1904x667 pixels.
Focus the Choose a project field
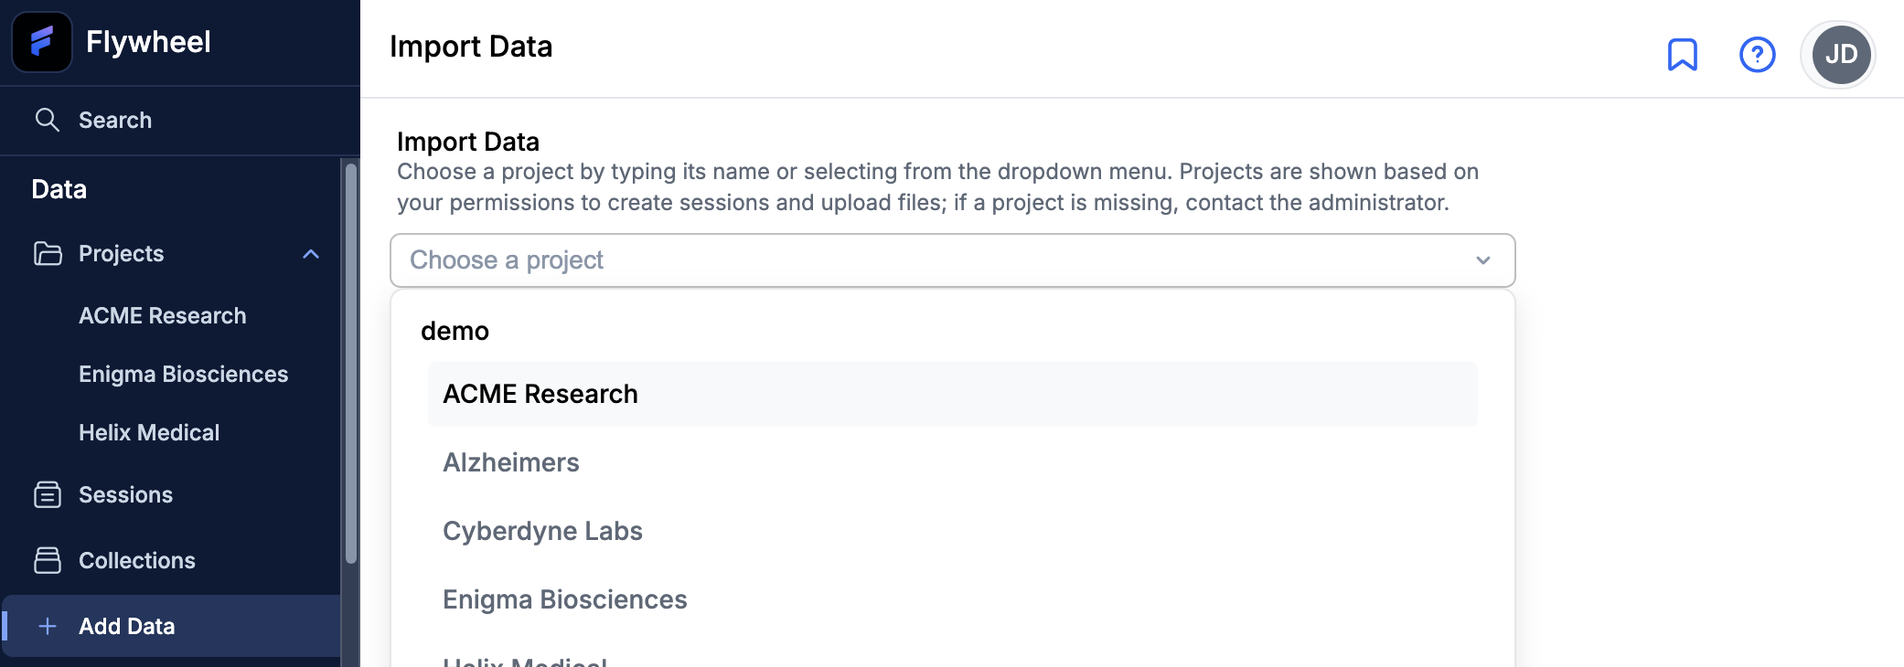952,260
